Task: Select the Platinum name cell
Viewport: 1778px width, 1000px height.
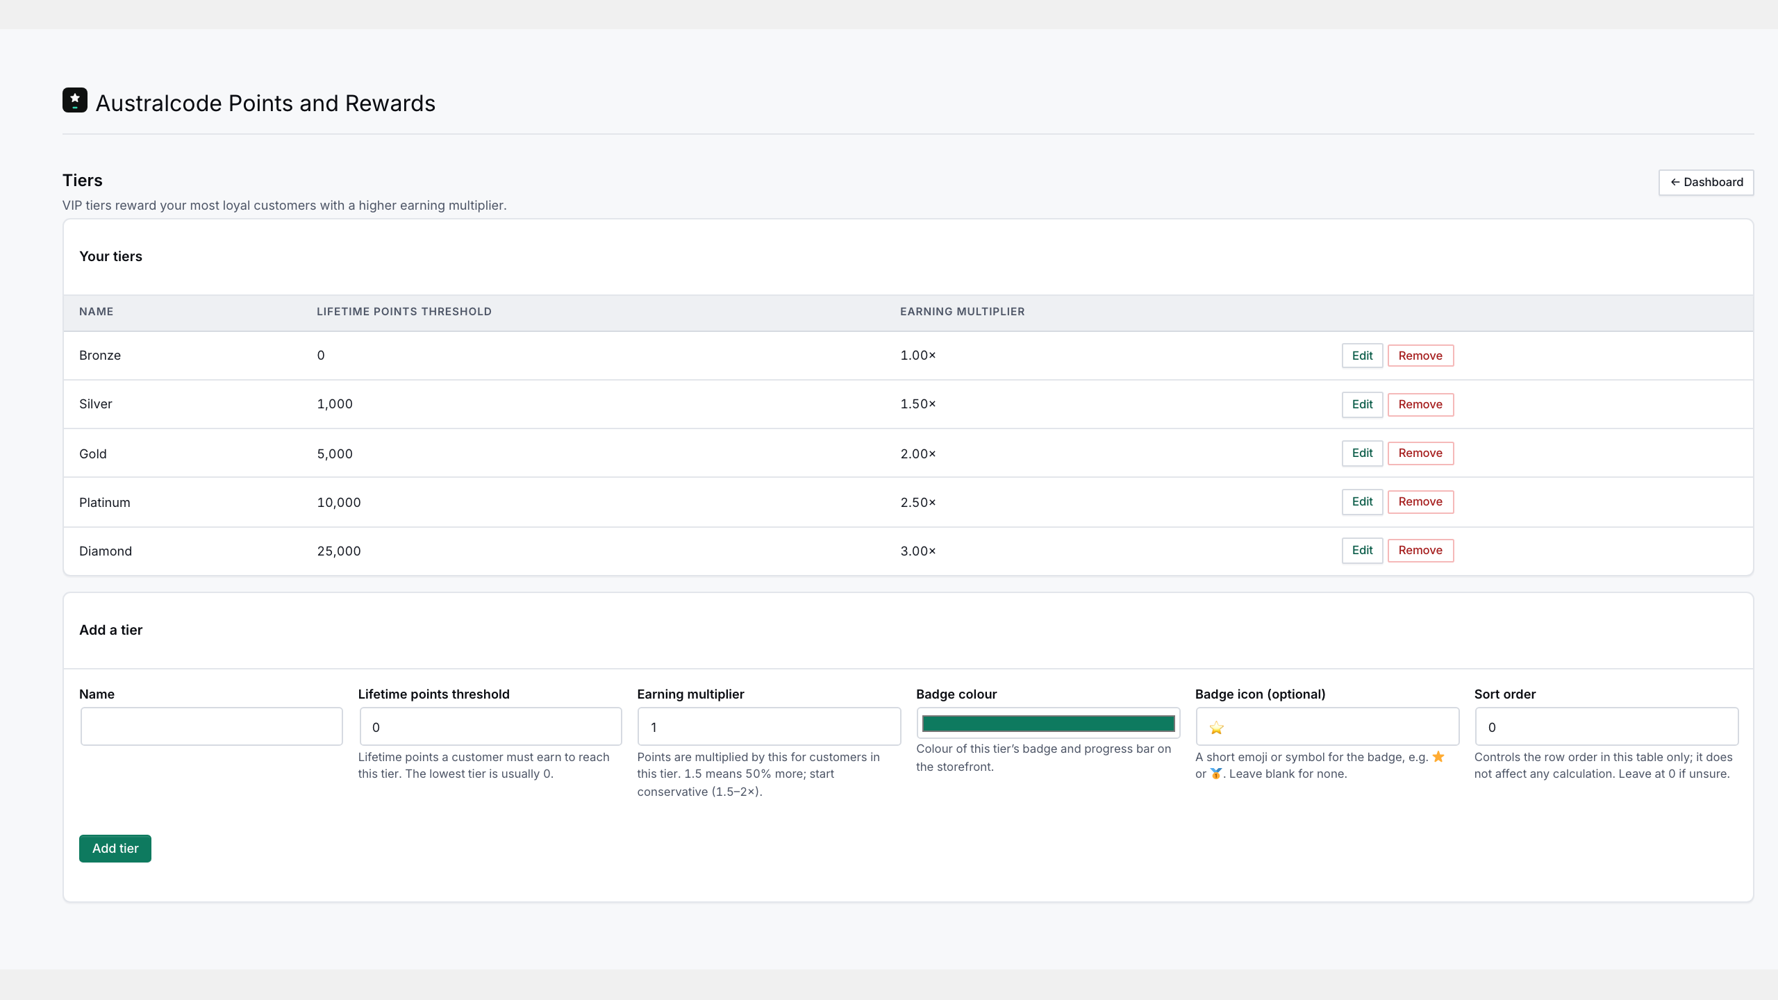Action: tap(105, 502)
